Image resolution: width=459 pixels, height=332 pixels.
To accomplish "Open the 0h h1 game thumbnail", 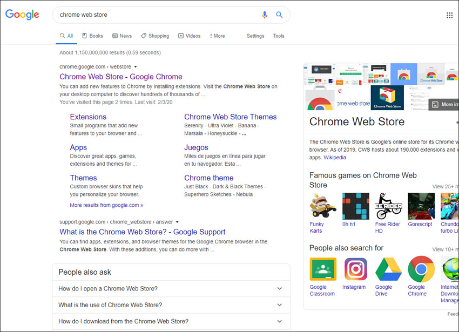I will point(356,206).
